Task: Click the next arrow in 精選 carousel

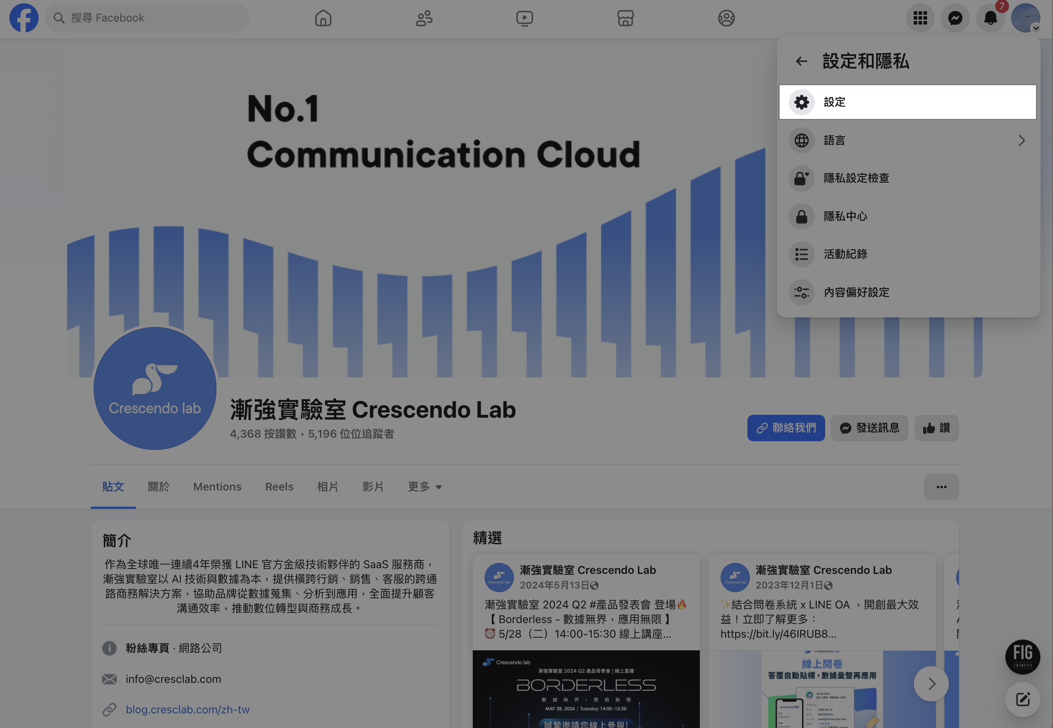Action: (931, 684)
